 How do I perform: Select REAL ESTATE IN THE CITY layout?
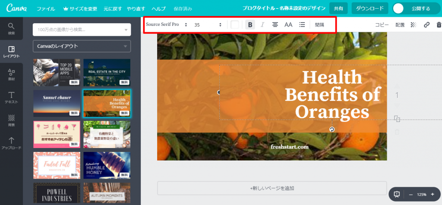107,73
